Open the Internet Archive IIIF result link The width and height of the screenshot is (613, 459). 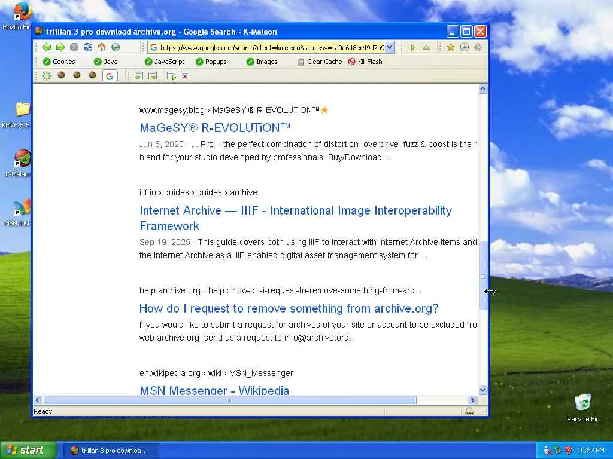[296, 218]
